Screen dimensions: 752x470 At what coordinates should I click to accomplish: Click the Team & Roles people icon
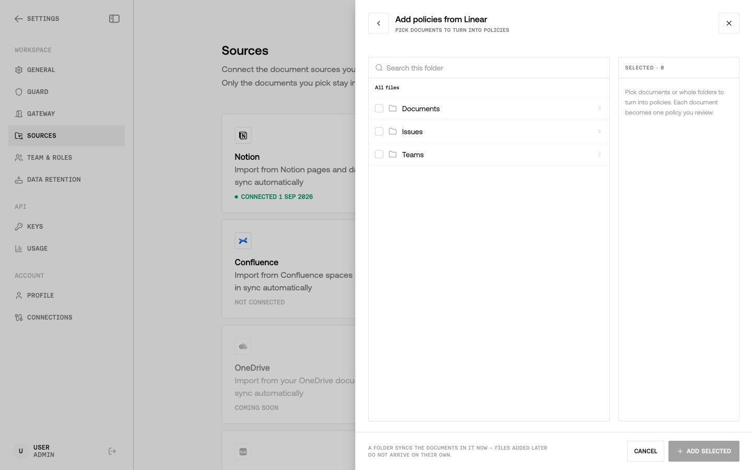click(19, 158)
